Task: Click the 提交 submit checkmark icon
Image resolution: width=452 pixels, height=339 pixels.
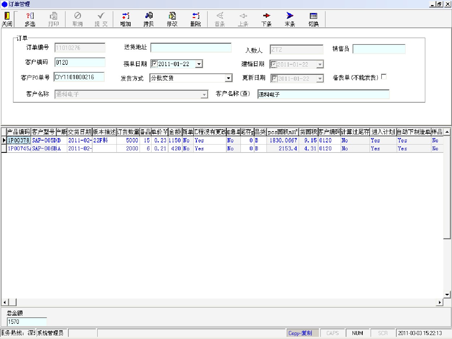Action: 101,19
